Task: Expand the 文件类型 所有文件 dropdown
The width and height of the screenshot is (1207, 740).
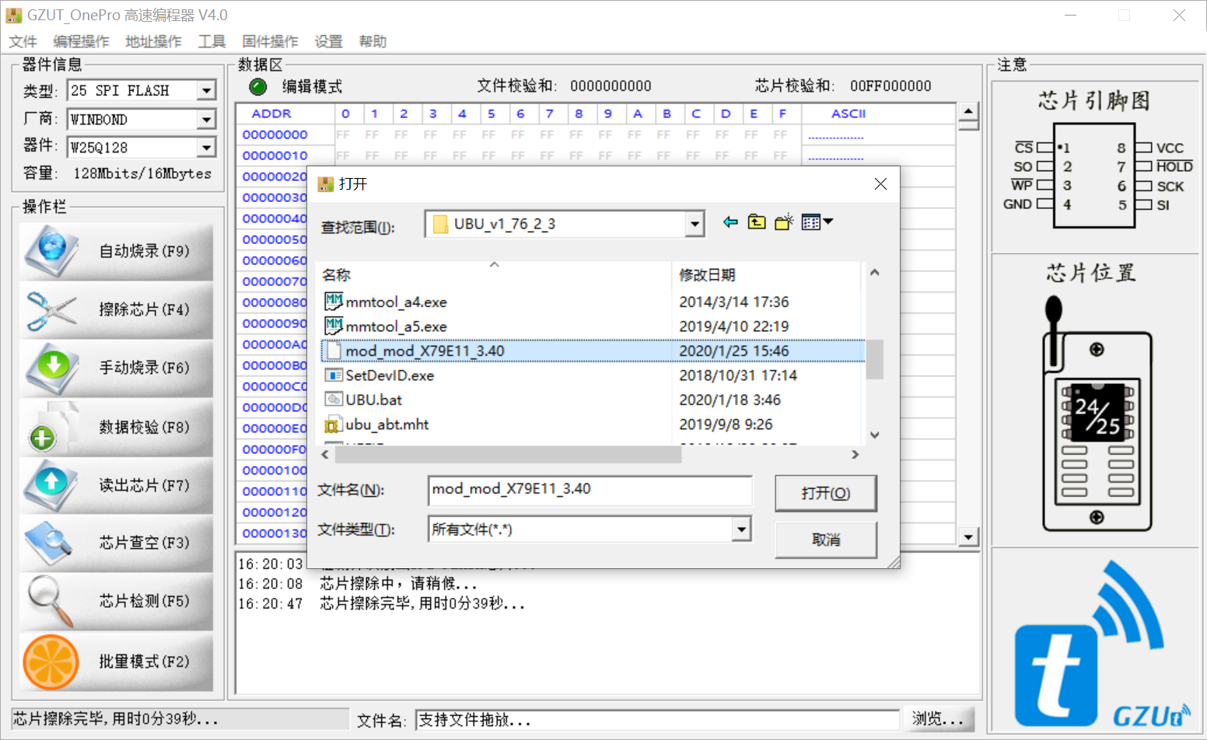Action: (742, 529)
